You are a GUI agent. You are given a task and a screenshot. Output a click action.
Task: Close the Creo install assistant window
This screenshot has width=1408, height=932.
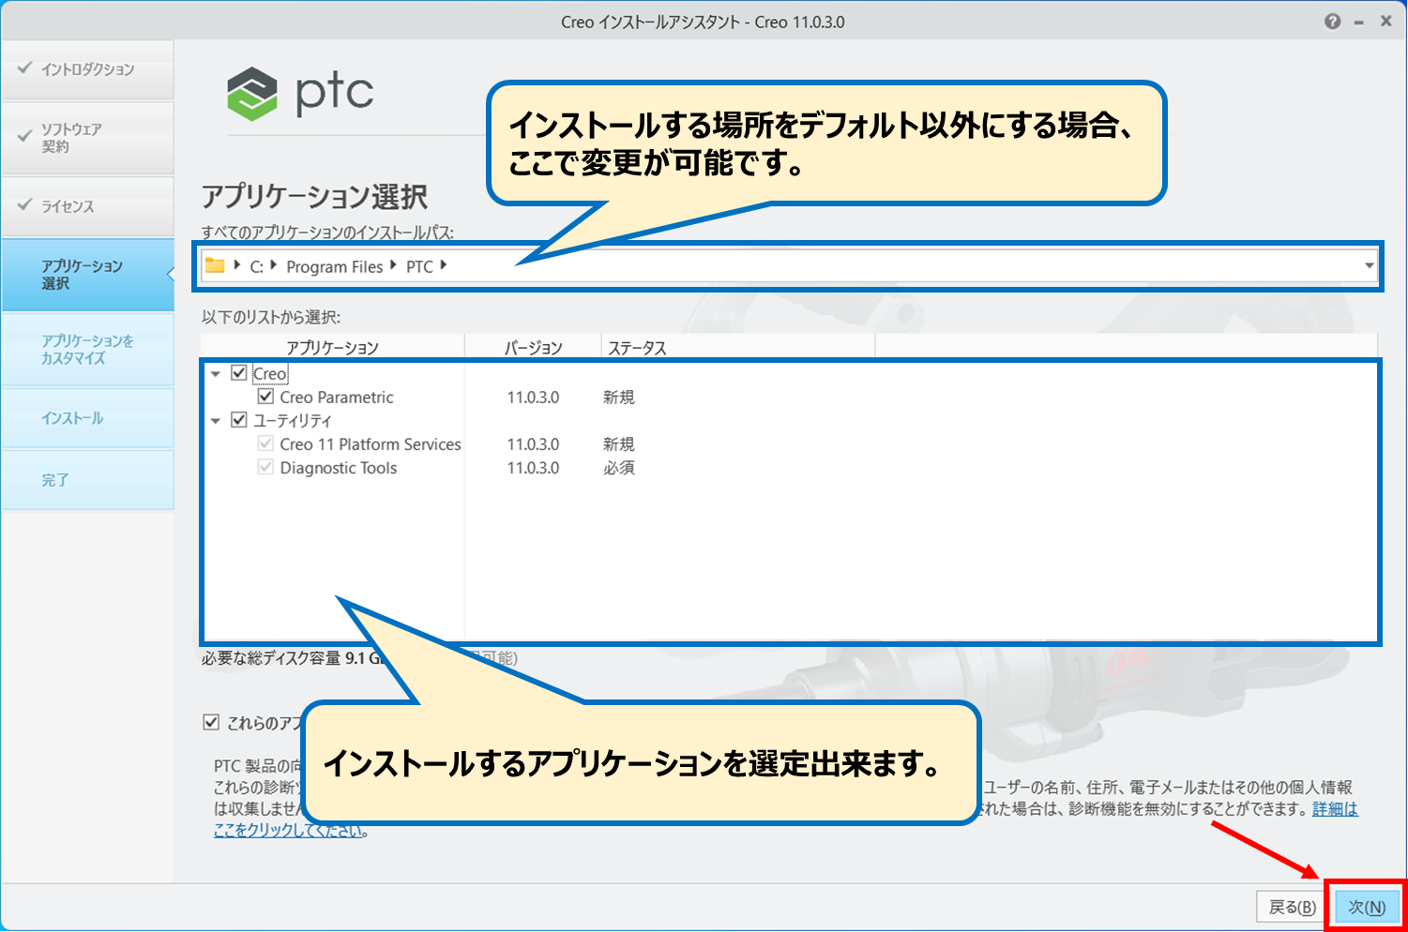[1385, 22]
